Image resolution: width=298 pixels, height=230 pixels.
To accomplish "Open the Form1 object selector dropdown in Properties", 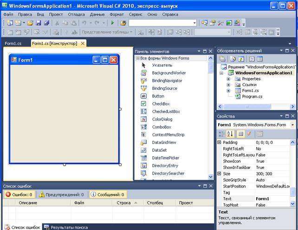I will (292, 125).
